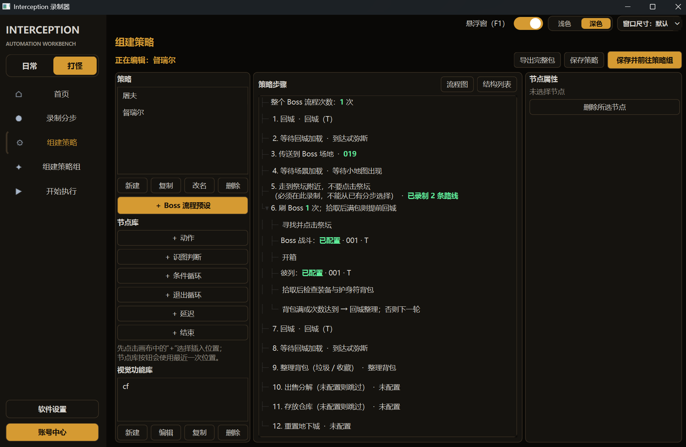Image resolution: width=686 pixels, height=447 pixels.
Task: Click the home icon beside 首页
Action: point(19,94)
